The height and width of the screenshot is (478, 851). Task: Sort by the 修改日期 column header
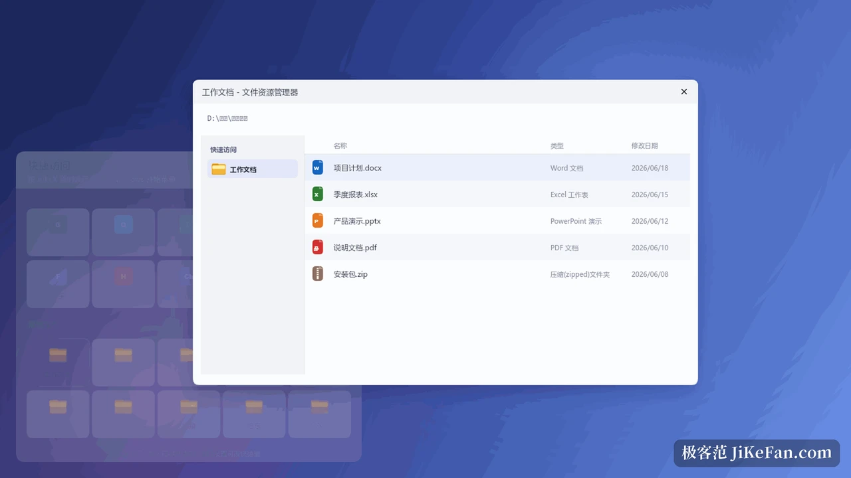click(x=645, y=145)
